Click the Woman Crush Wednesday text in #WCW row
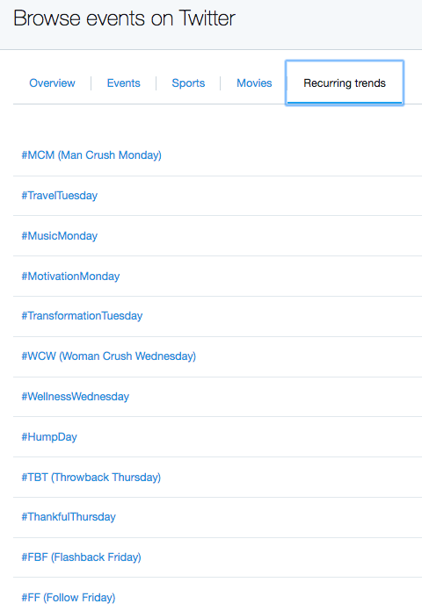Image resolution: width=422 pixels, height=611 pixels. tap(127, 356)
